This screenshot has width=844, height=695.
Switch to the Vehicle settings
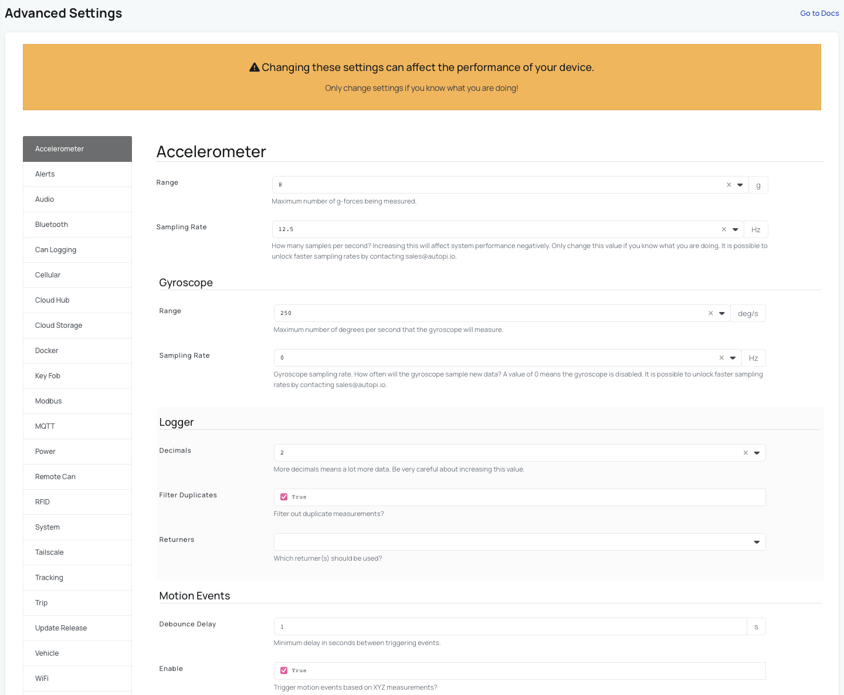[x=77, y=653]
